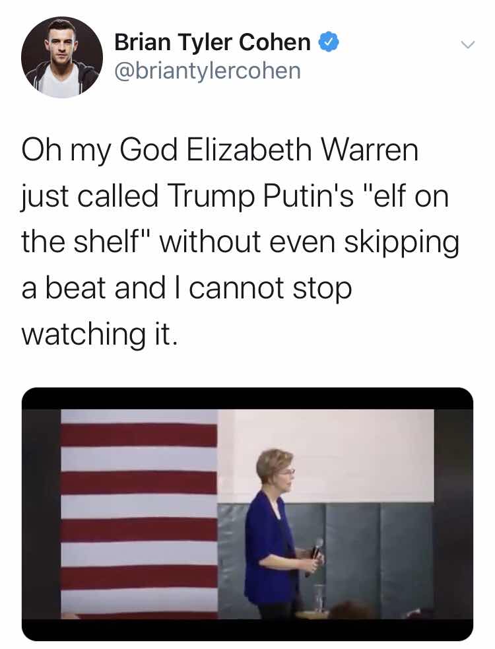
Task: Click the white wall area in video
Action: coord(356,456)
